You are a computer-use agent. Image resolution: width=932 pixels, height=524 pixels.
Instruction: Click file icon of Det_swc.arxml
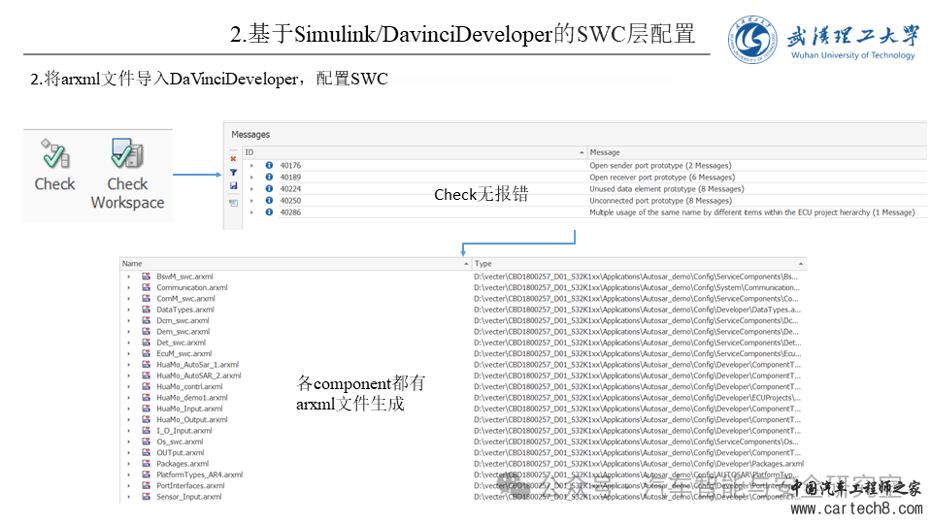[146, 343]
